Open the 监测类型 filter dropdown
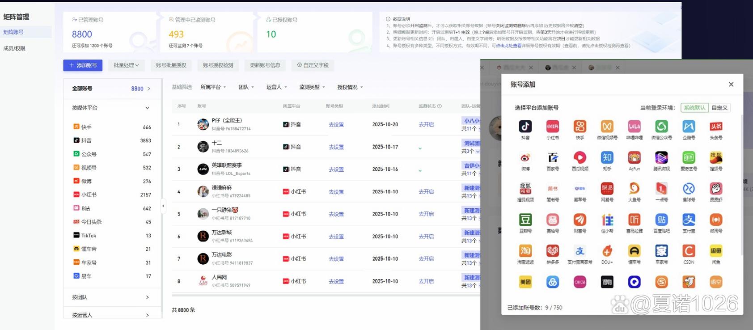This screenshot has width=753, height=330. [312, 87]
